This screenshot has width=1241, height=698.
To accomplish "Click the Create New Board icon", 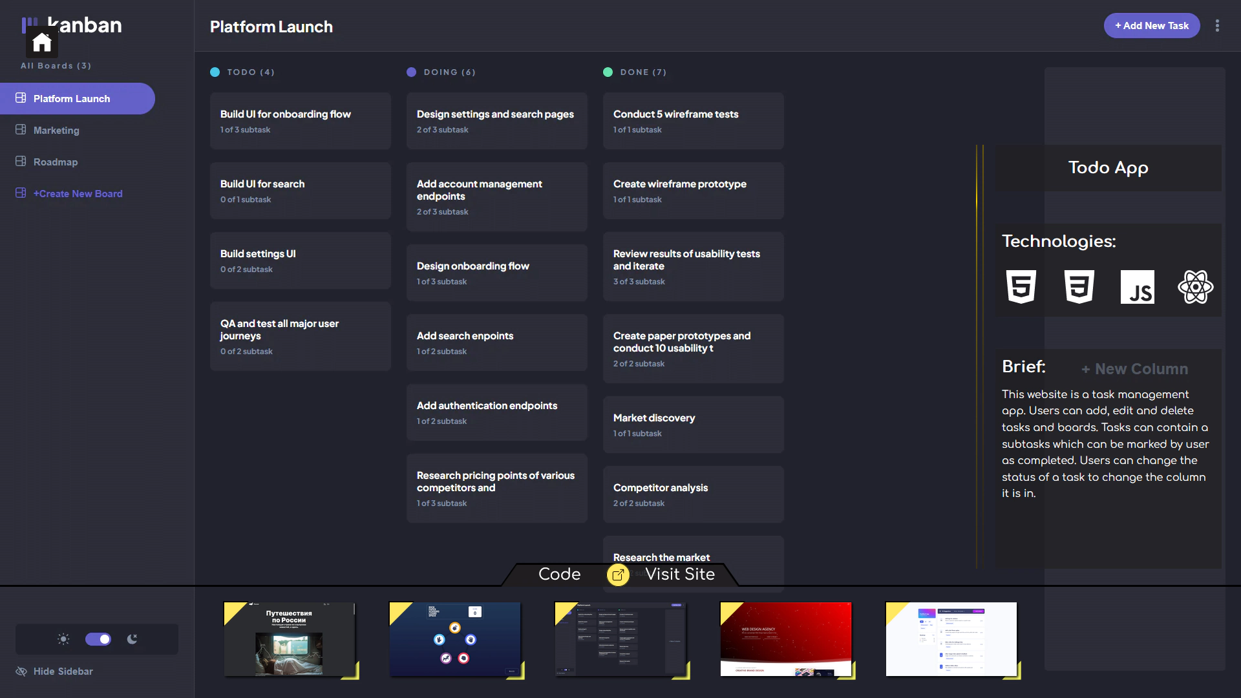I will [21, 193].
